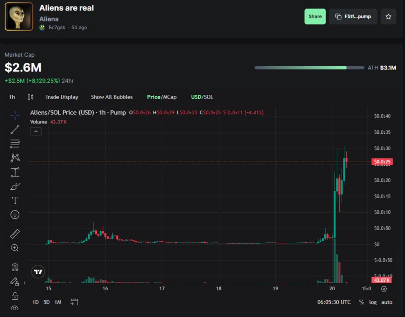Collapse the indicator legend chevron

pos(36,131)
